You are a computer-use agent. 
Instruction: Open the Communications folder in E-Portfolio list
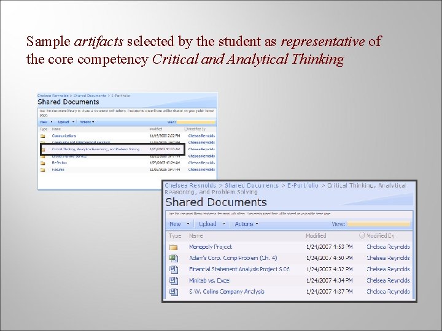[64, 135]
